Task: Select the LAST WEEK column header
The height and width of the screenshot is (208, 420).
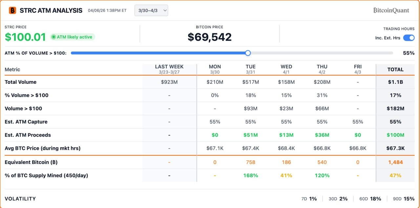Action: pyautogui.click(x=169, y=69)
